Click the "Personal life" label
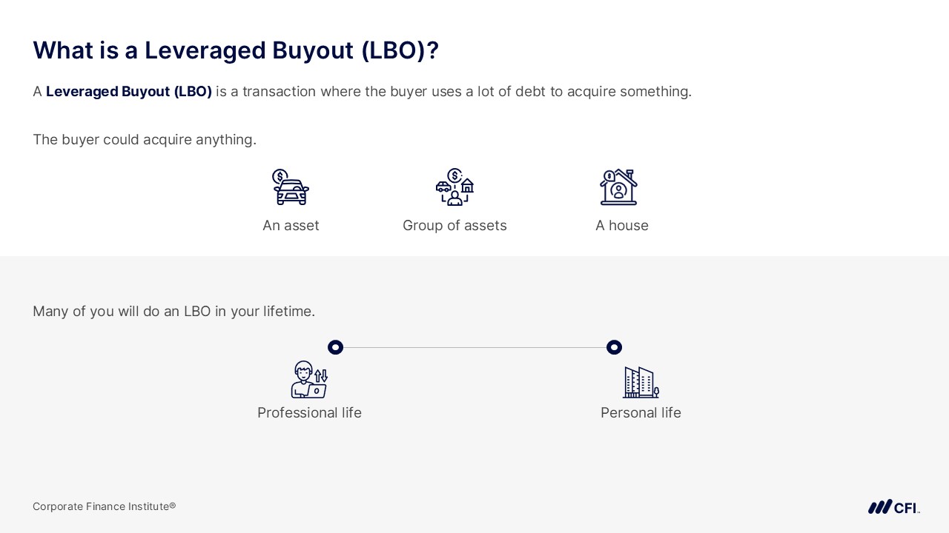The image size is (949, 533). (x=641, y=413)
